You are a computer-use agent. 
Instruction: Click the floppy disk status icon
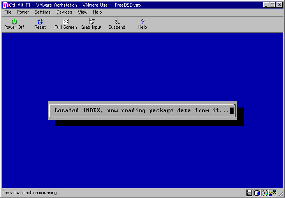pos(249,193)
